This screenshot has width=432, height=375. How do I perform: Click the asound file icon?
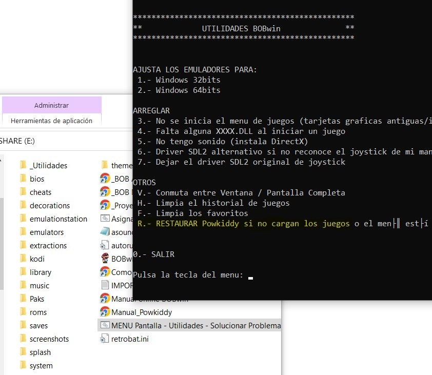(105, 232)
